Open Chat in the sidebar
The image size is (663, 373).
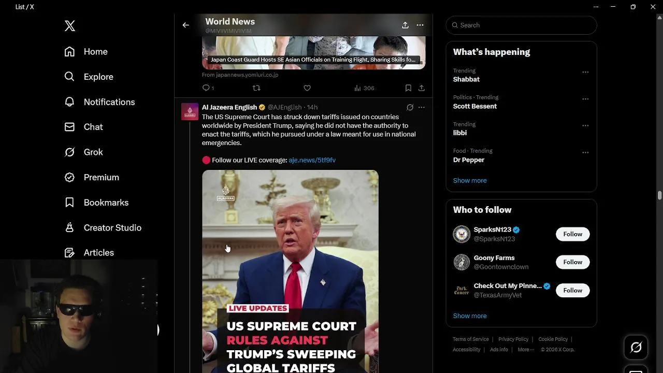[83, 127]
